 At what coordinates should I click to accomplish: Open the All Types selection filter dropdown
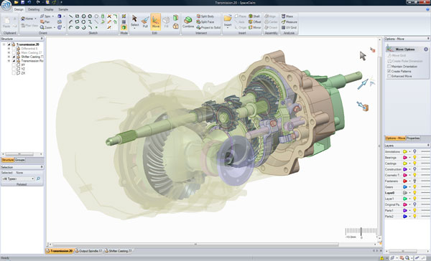coord(18,179)
